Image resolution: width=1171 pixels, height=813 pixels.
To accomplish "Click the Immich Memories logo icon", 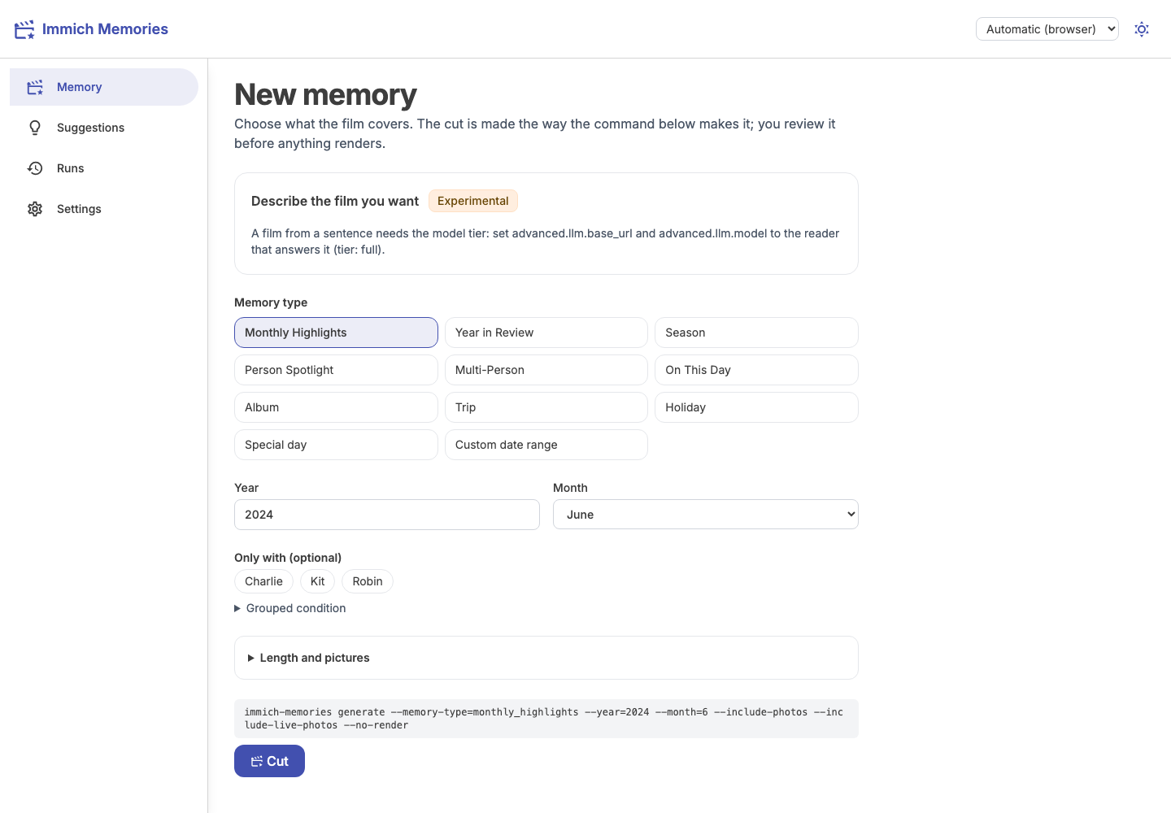I will click(x=24, y=29).
